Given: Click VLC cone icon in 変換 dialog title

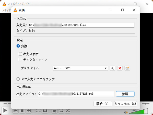Looking at the screenshot, I should [x=15, y=10].
